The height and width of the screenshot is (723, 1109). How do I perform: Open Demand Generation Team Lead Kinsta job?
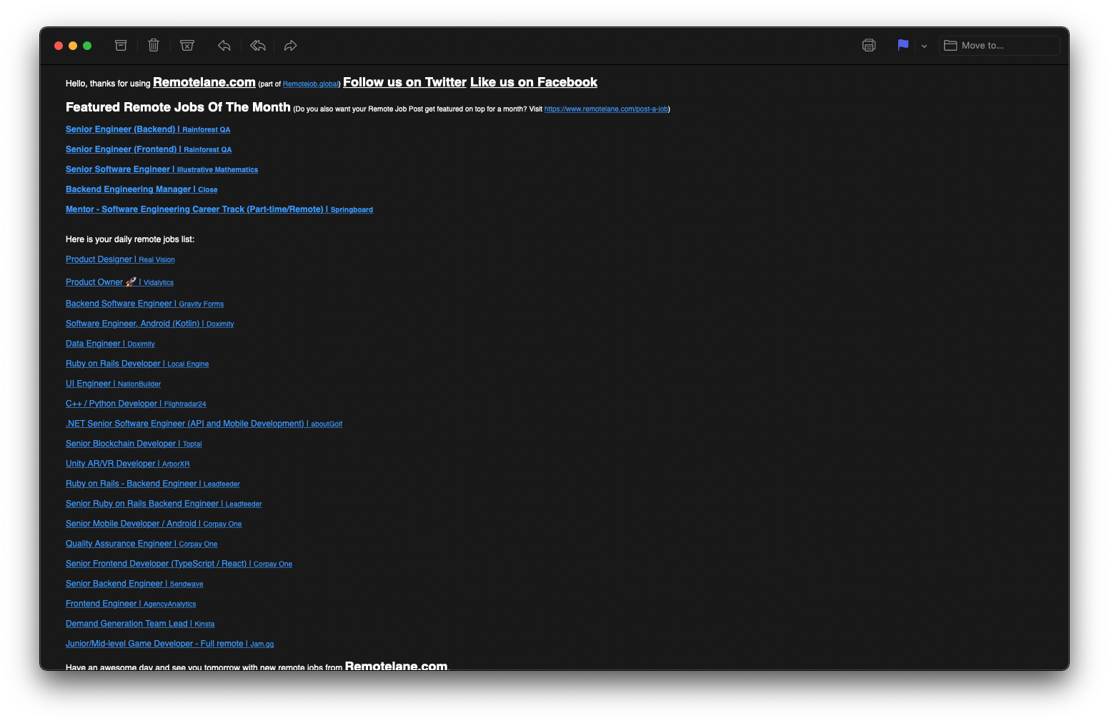140,624
